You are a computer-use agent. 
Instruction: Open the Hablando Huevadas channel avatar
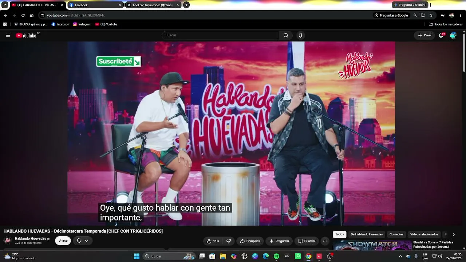tap(8, 241)
